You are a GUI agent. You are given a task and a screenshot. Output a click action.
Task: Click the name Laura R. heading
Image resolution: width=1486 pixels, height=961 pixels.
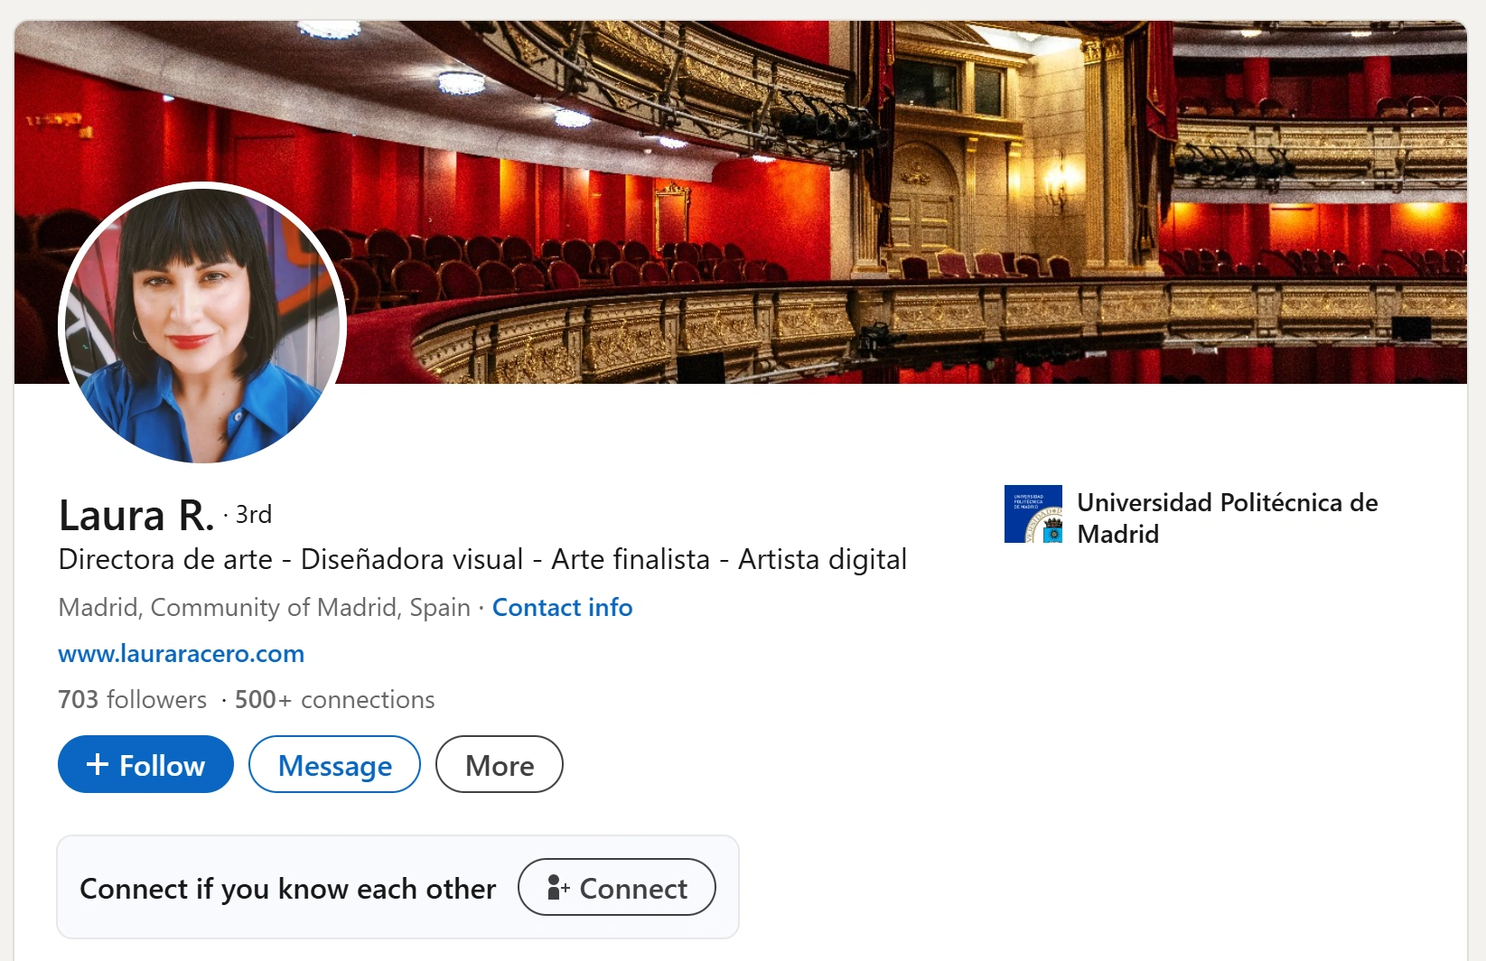click(x=136, y=516)
